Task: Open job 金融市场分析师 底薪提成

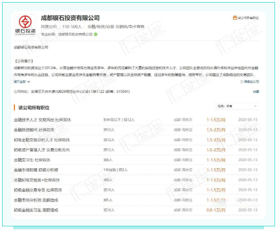Action: coord(36,200)
